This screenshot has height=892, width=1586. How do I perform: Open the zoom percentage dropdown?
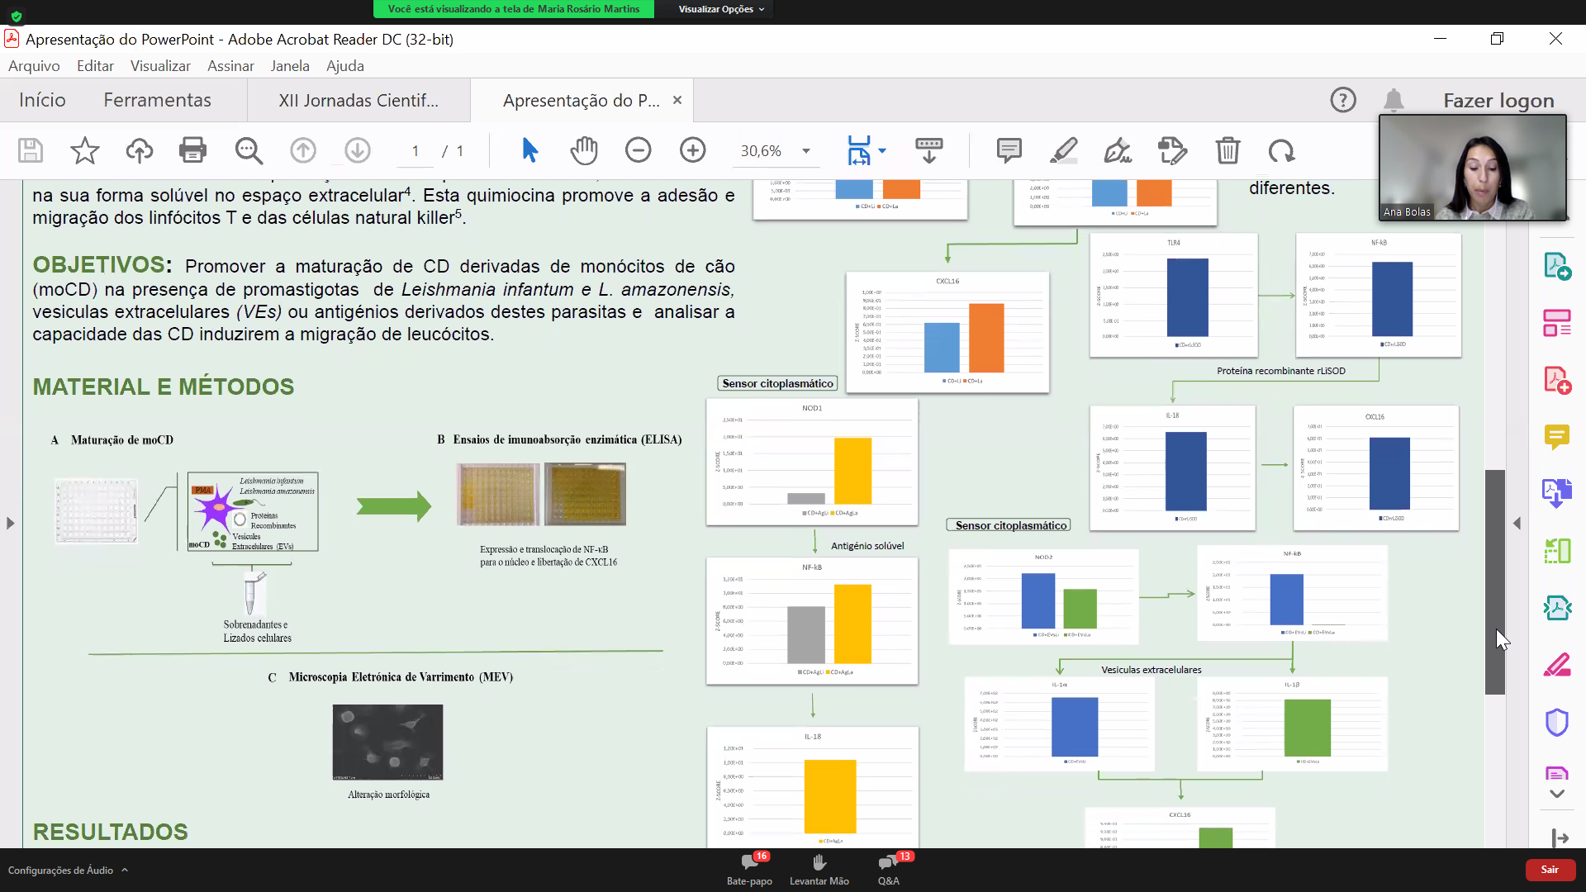tap(805, 151)
